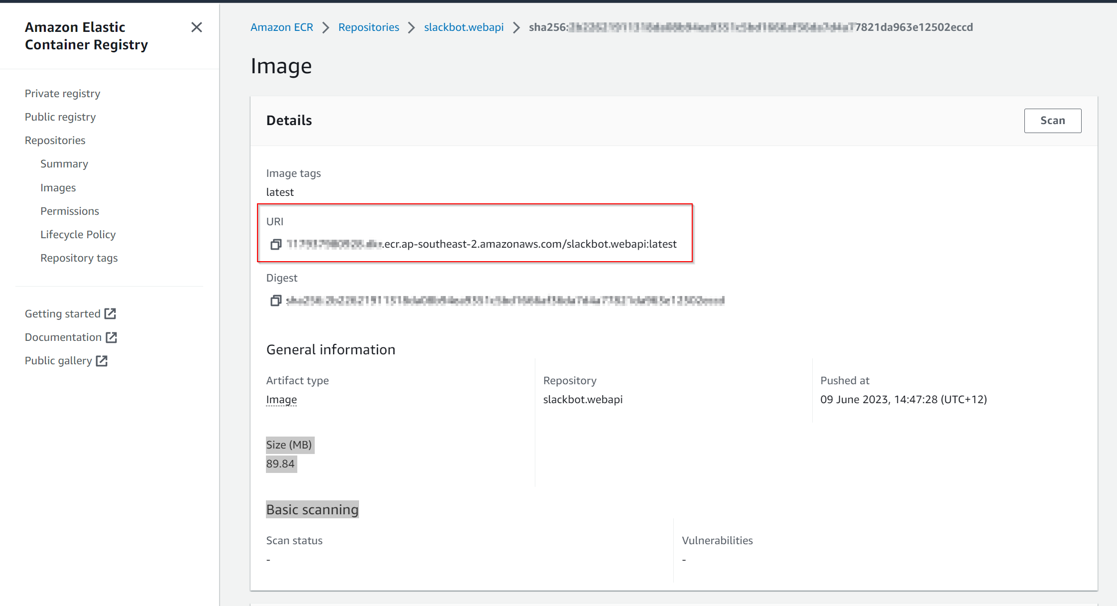Click Documentation external link icon
This screenshot has width=1117, height=606.
click(x=112, y=337)
